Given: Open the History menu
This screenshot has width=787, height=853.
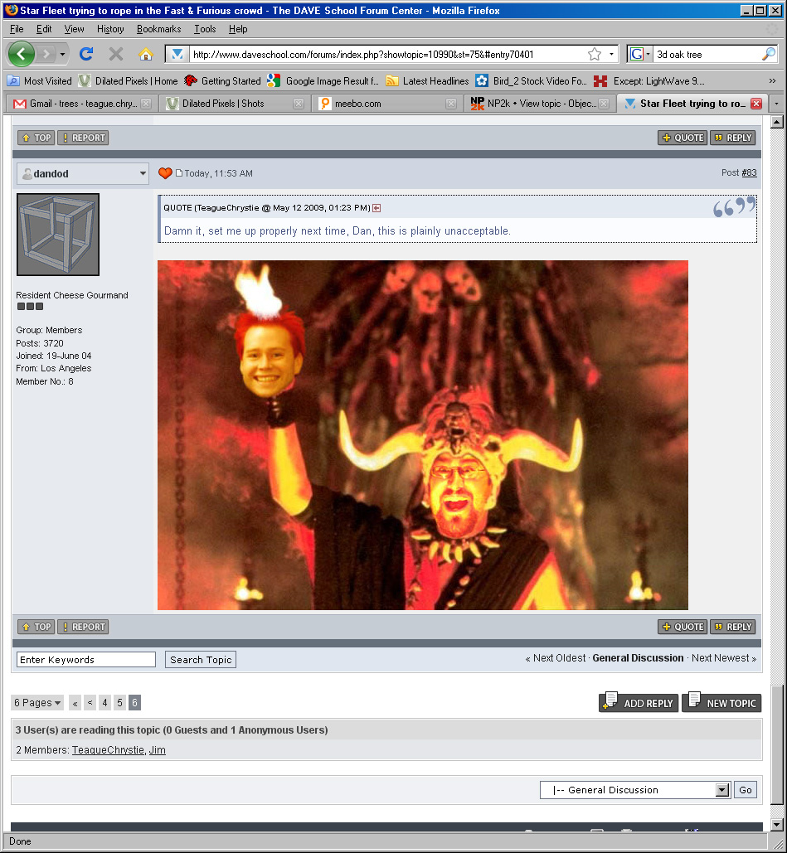Looking at the screenshot, I should (x=110, y=29).
